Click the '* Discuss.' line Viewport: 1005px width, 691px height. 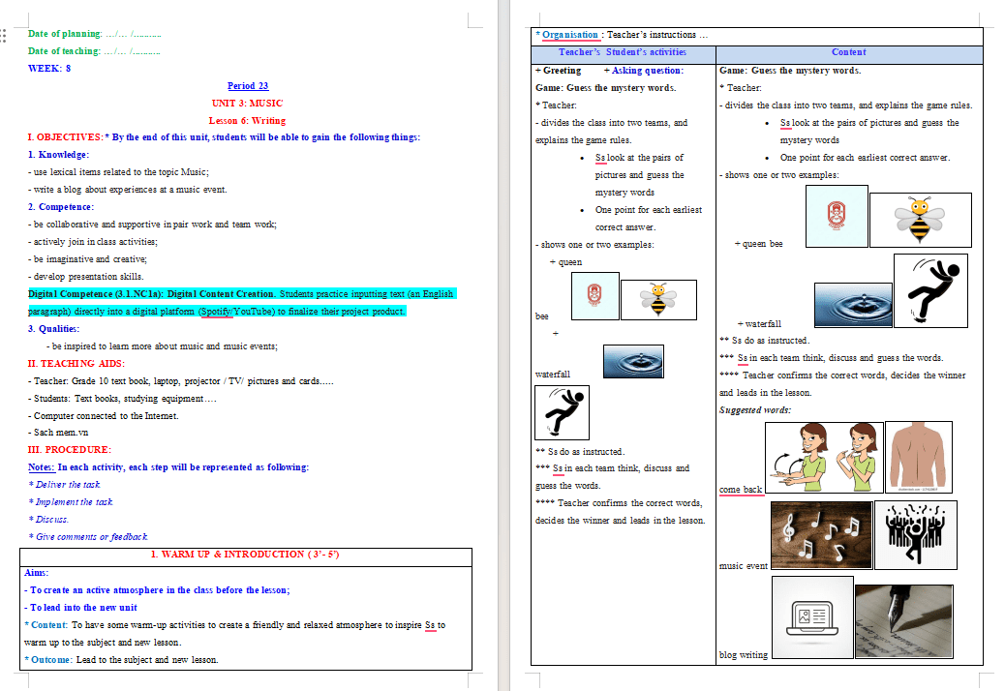pyautogui.click(x=48, y=520)
